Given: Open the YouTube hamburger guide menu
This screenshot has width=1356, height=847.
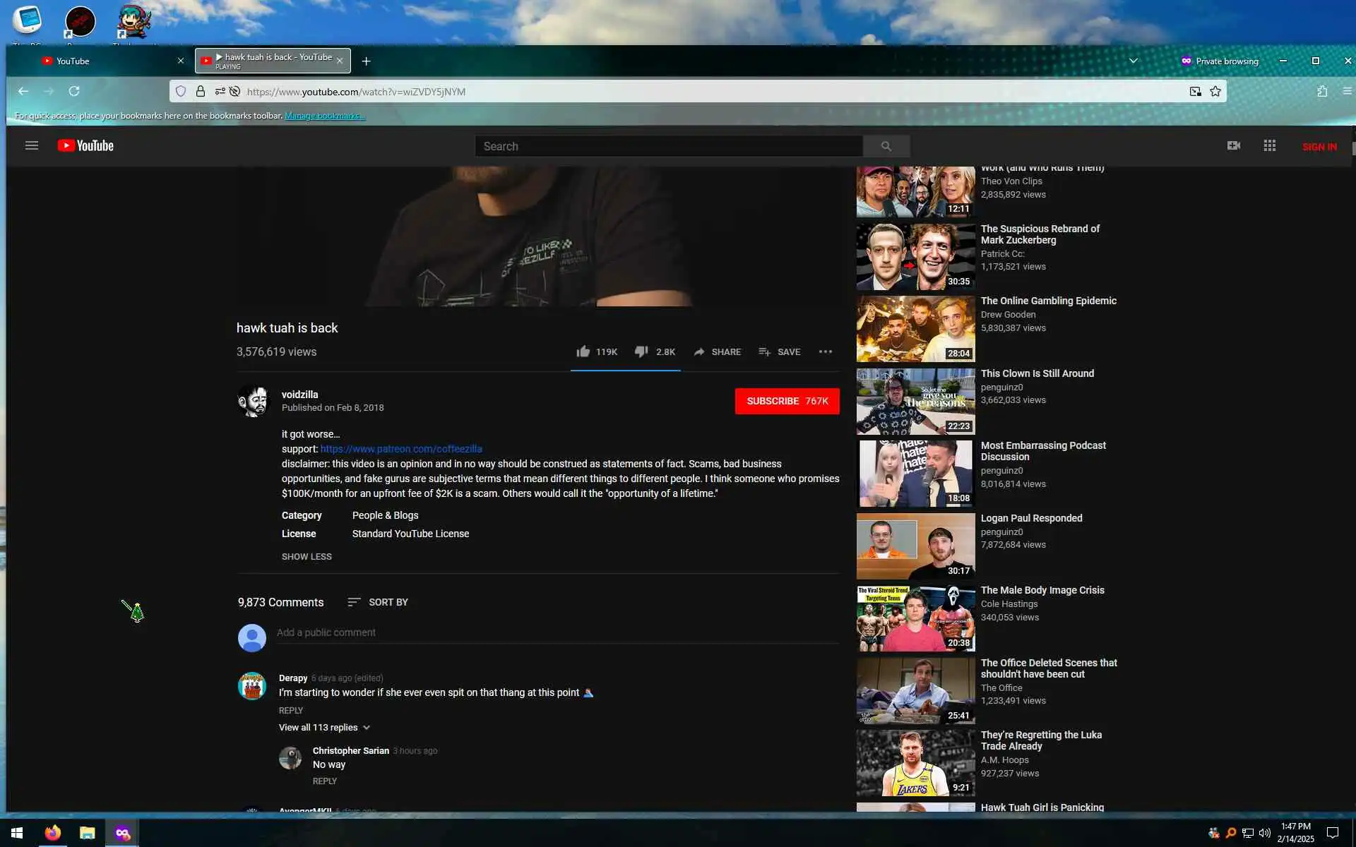Looking at the screenshot, I should tap(32, 146).
